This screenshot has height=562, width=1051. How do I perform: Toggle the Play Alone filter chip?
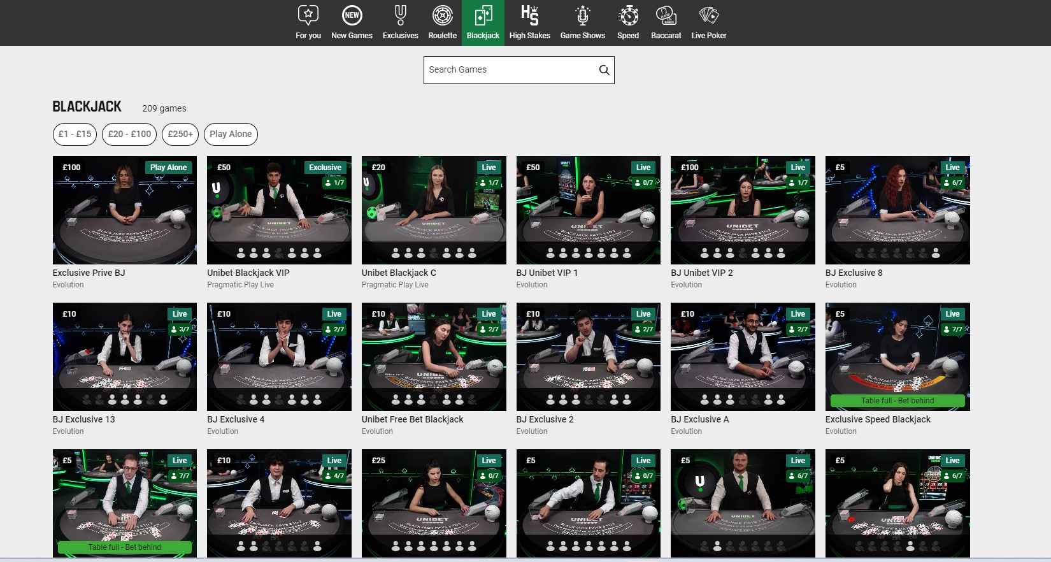[231, 134]
